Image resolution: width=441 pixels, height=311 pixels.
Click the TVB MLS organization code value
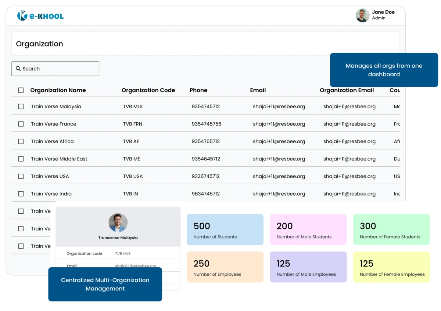coord(123,253)
